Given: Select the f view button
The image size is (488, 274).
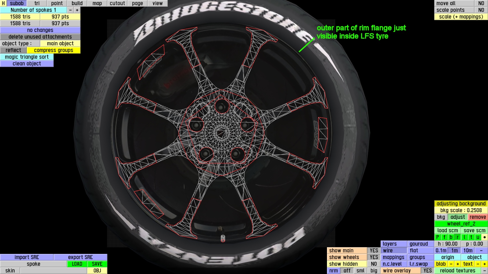Looking at the screenshot, I should pyautogui.click(x=444, y=237).
